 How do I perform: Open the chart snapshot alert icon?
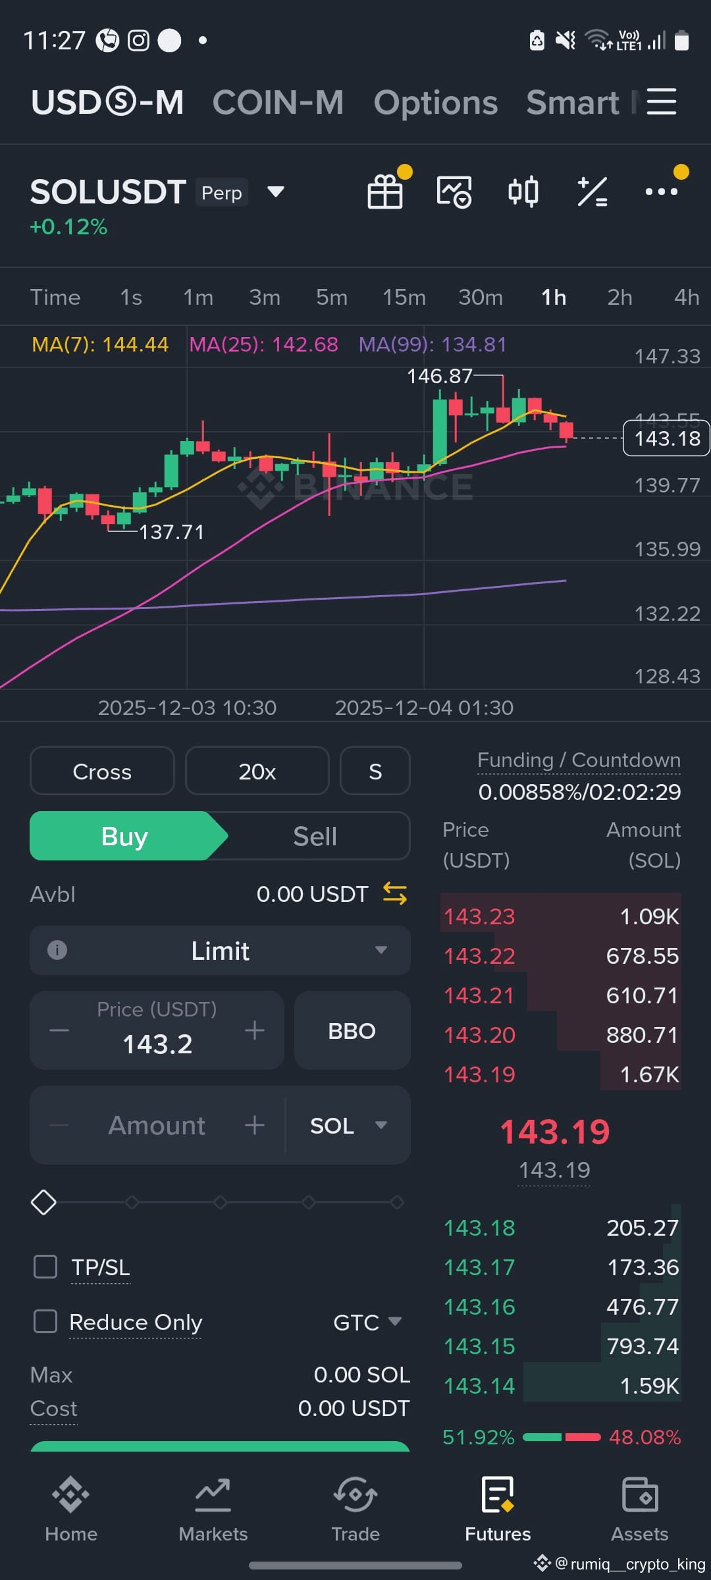pyautogui.click(x=454, y=192)
